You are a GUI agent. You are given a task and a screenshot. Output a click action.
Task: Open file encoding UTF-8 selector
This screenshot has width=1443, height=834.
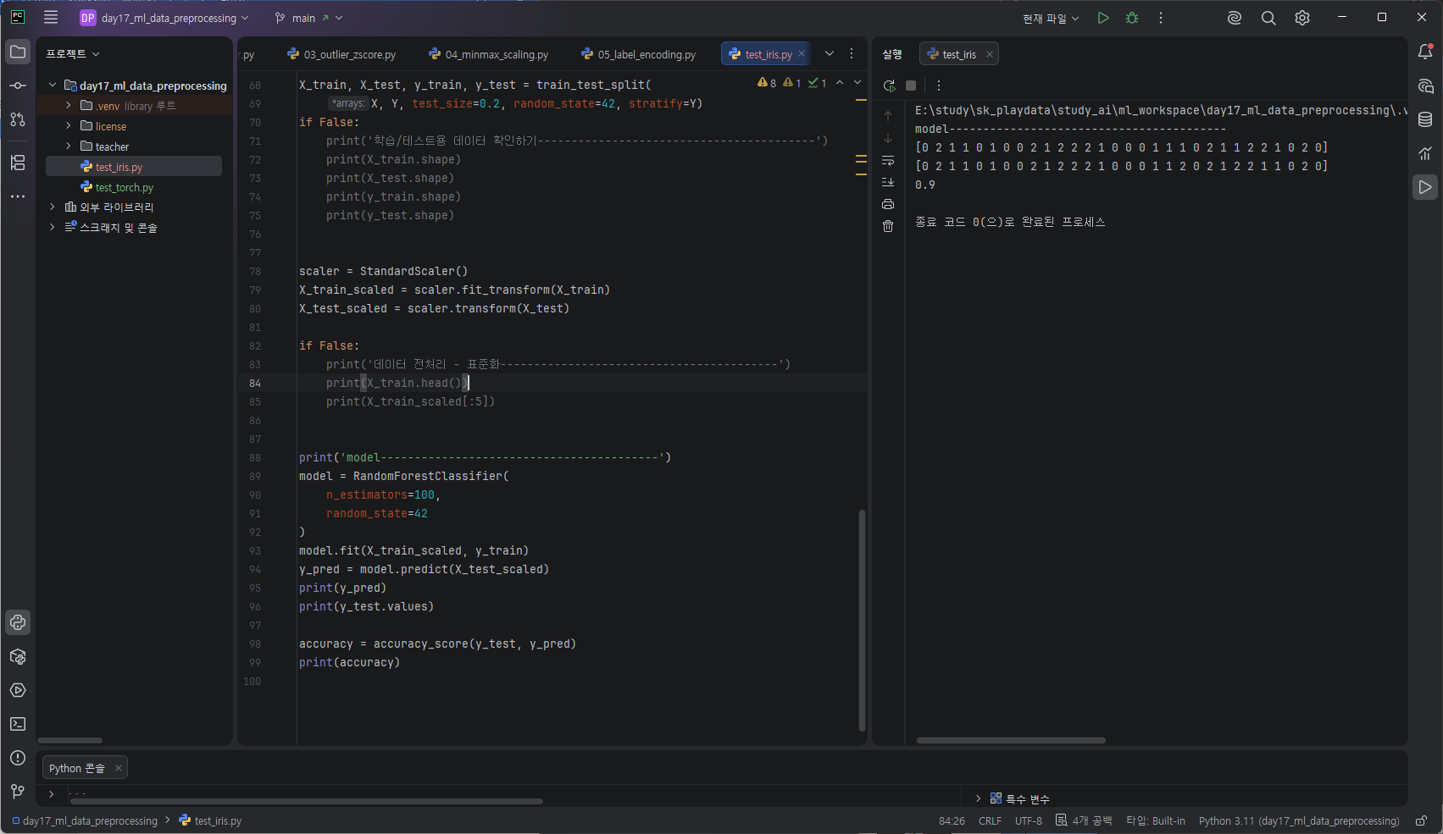1029,820
